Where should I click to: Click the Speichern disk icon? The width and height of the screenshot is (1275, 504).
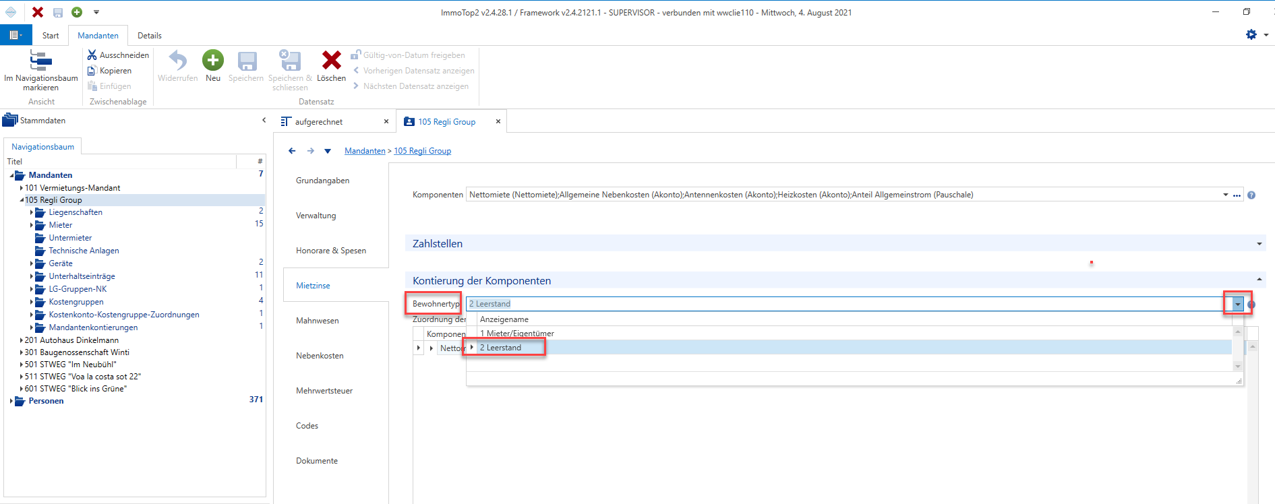[x=247, y=61]
